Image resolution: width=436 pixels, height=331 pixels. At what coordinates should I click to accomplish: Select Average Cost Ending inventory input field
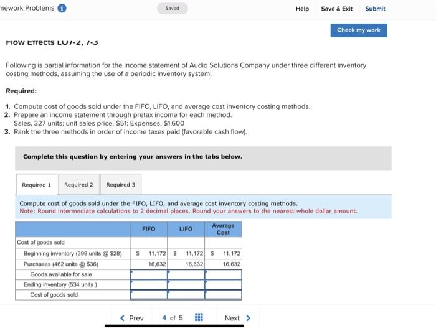point(223,284)
